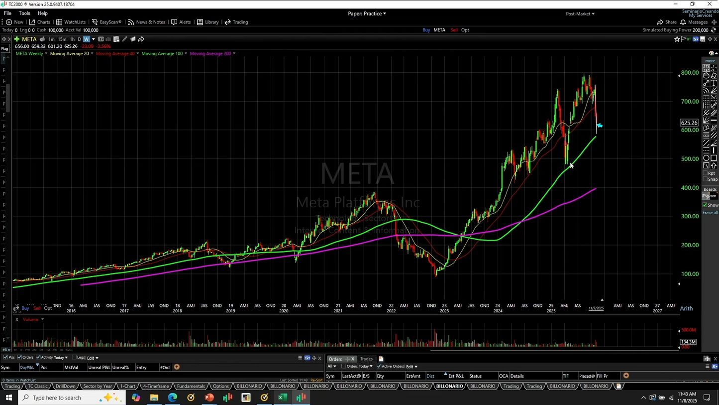The width and height of the screenshot is (719, 405).
Task: Click the Buy button in the top bar
Action: (x=426, y=30)
